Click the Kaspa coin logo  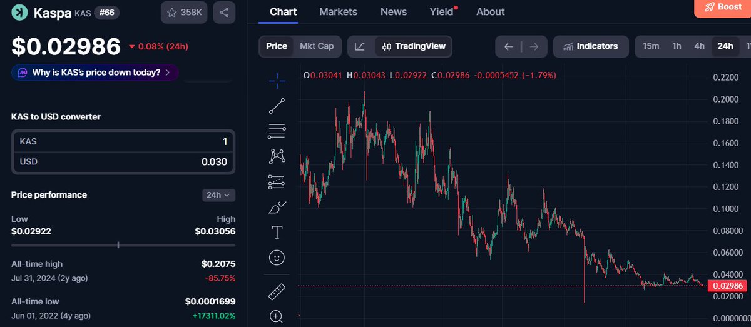20,12
